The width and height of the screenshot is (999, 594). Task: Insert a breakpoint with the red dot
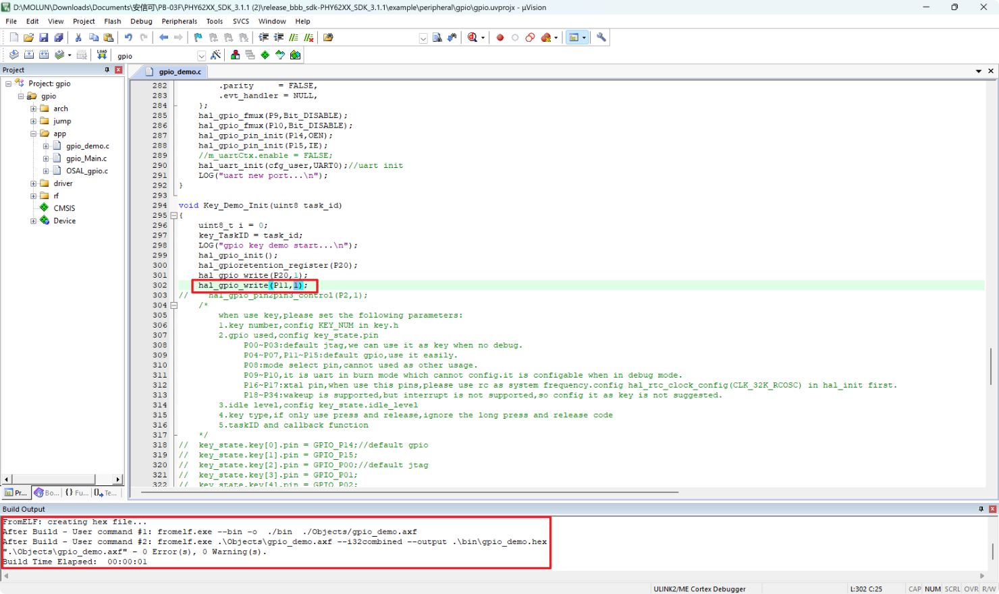tap(500, 38)
